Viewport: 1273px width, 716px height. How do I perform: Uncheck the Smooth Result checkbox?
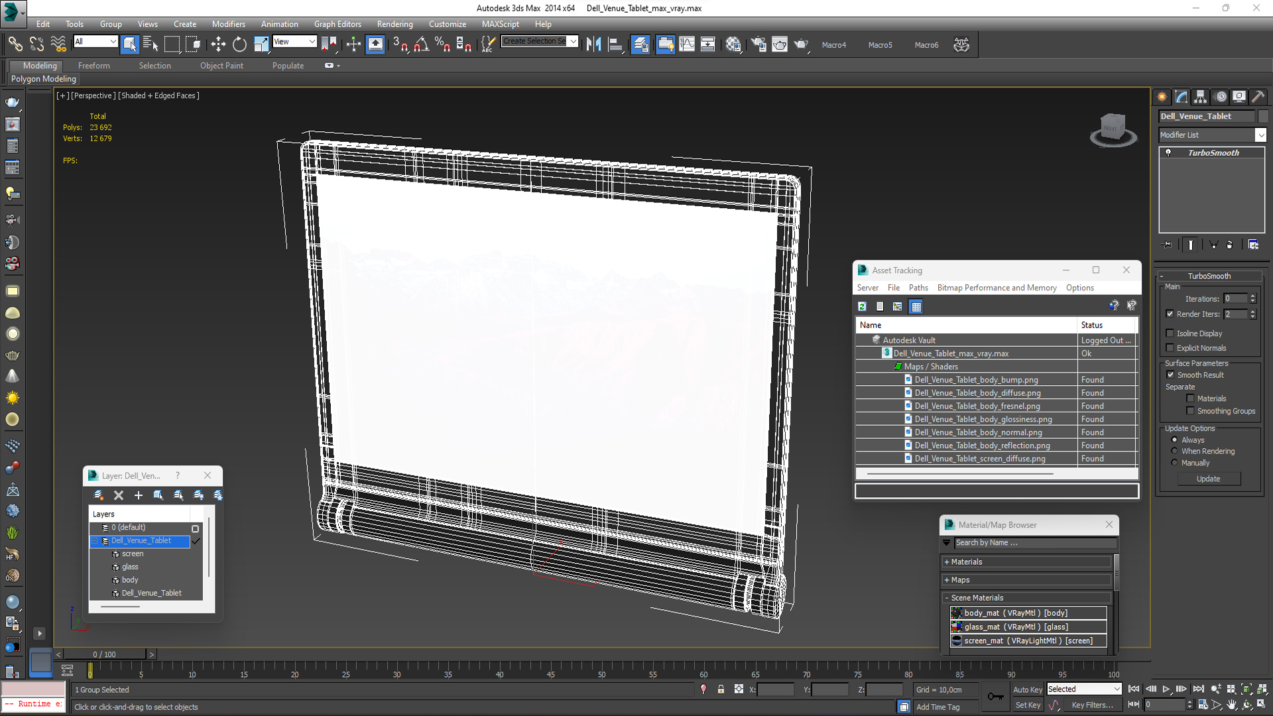coord(1170,375)
